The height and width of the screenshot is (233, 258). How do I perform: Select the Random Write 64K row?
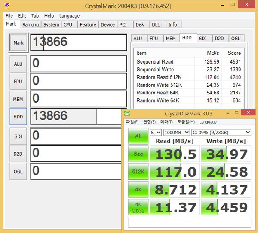pyautogui.click(x=189, y=100)
